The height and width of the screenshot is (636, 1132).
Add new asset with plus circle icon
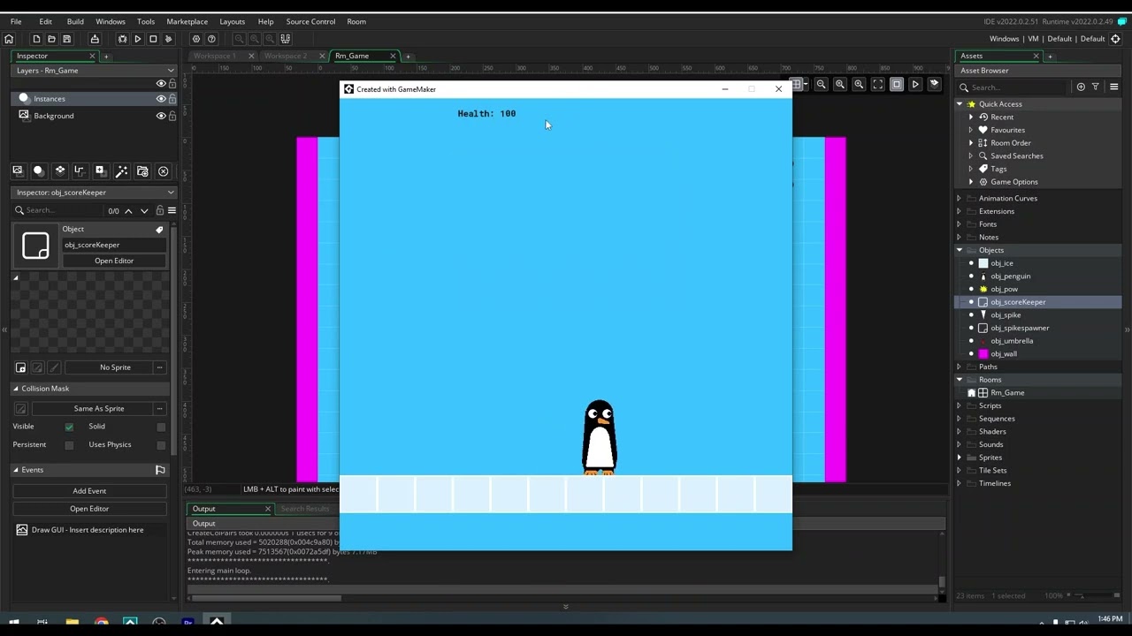point(1081,87)
